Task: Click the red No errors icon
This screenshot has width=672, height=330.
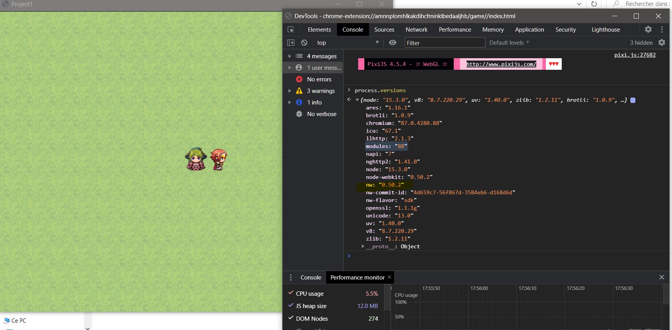Action: click(x=299, y=79)
